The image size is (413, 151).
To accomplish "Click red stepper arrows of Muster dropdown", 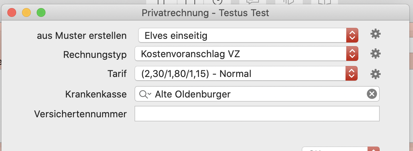I will 352,35.
